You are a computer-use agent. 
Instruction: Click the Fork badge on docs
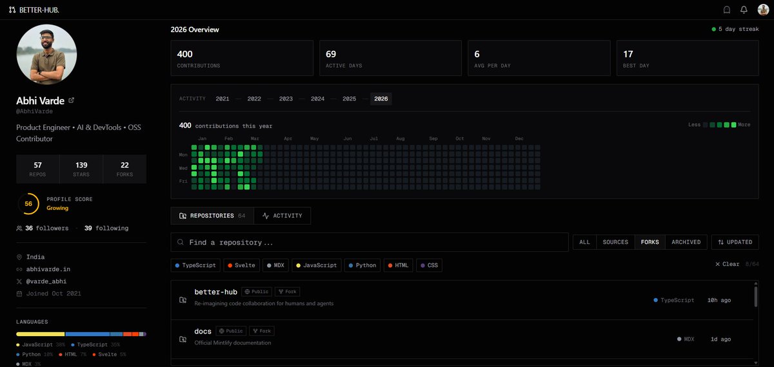(x=261, y=331)
